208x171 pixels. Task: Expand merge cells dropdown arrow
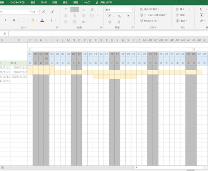[x=98, y=16]
